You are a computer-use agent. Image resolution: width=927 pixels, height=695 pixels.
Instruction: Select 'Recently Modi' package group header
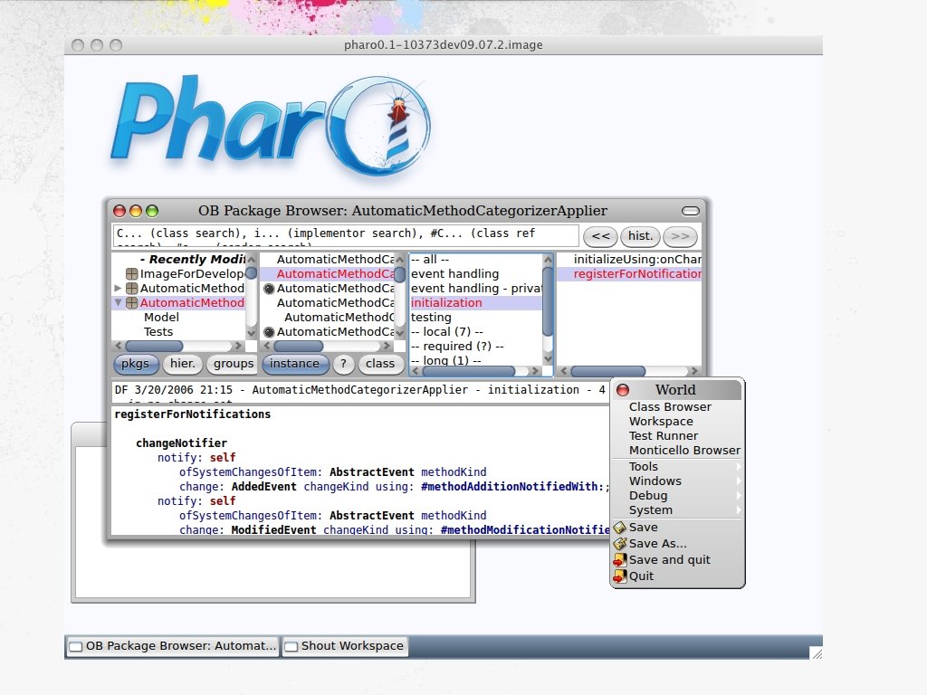tap(192, 260)
